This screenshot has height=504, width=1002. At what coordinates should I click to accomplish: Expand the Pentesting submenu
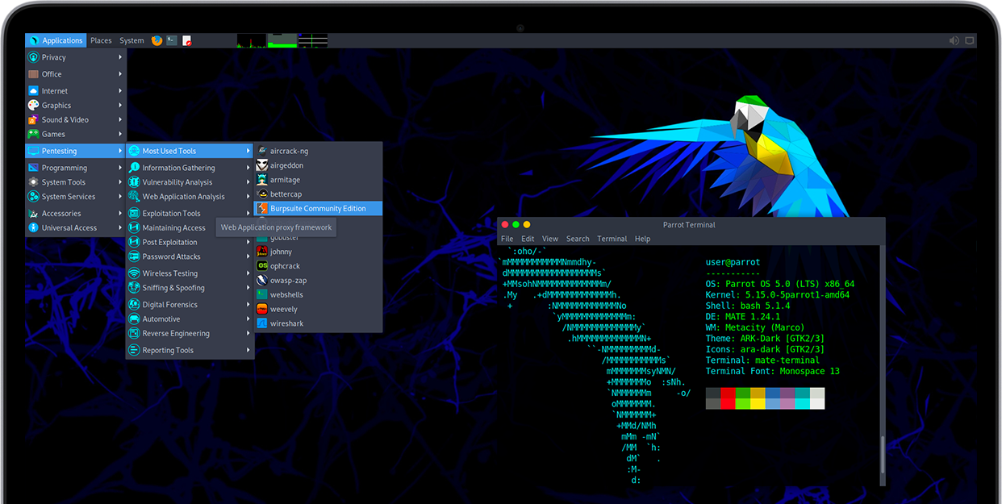(76, 151)
